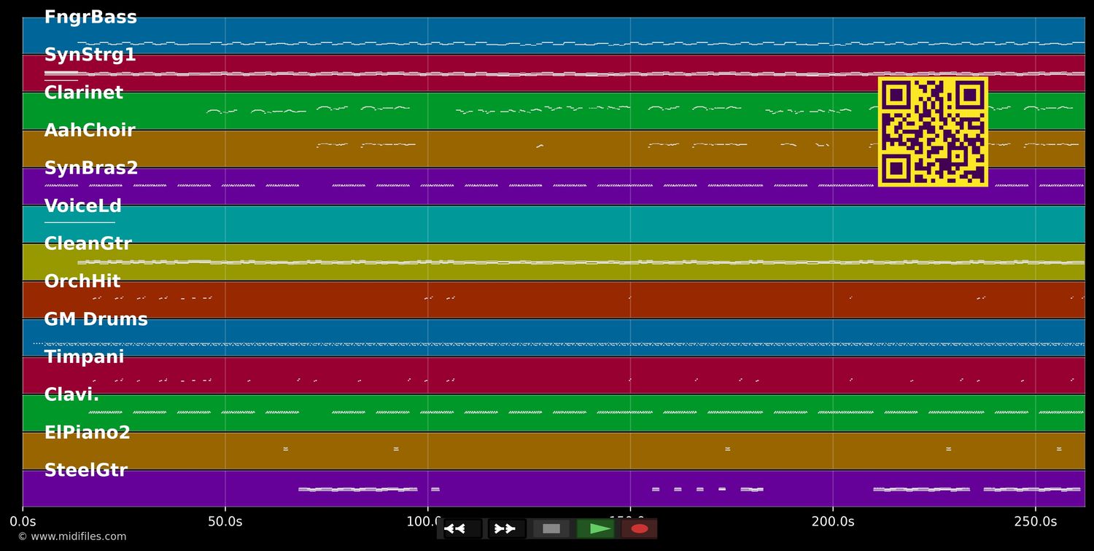Select the Timpani track label
Screen dimensions: 1094x551
85,358
